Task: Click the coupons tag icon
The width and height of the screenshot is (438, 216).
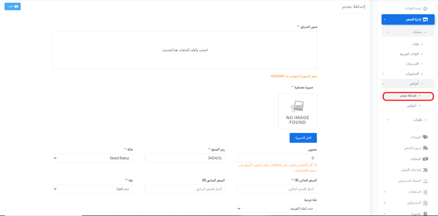Action: (x=425, y=137)
